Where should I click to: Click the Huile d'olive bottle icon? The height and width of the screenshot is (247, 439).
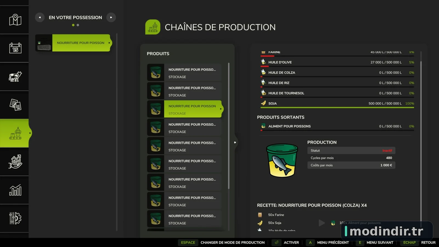(x=263, y=62)
